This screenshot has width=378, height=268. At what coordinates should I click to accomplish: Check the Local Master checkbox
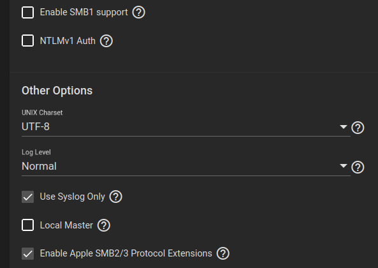tap(27, 225)
